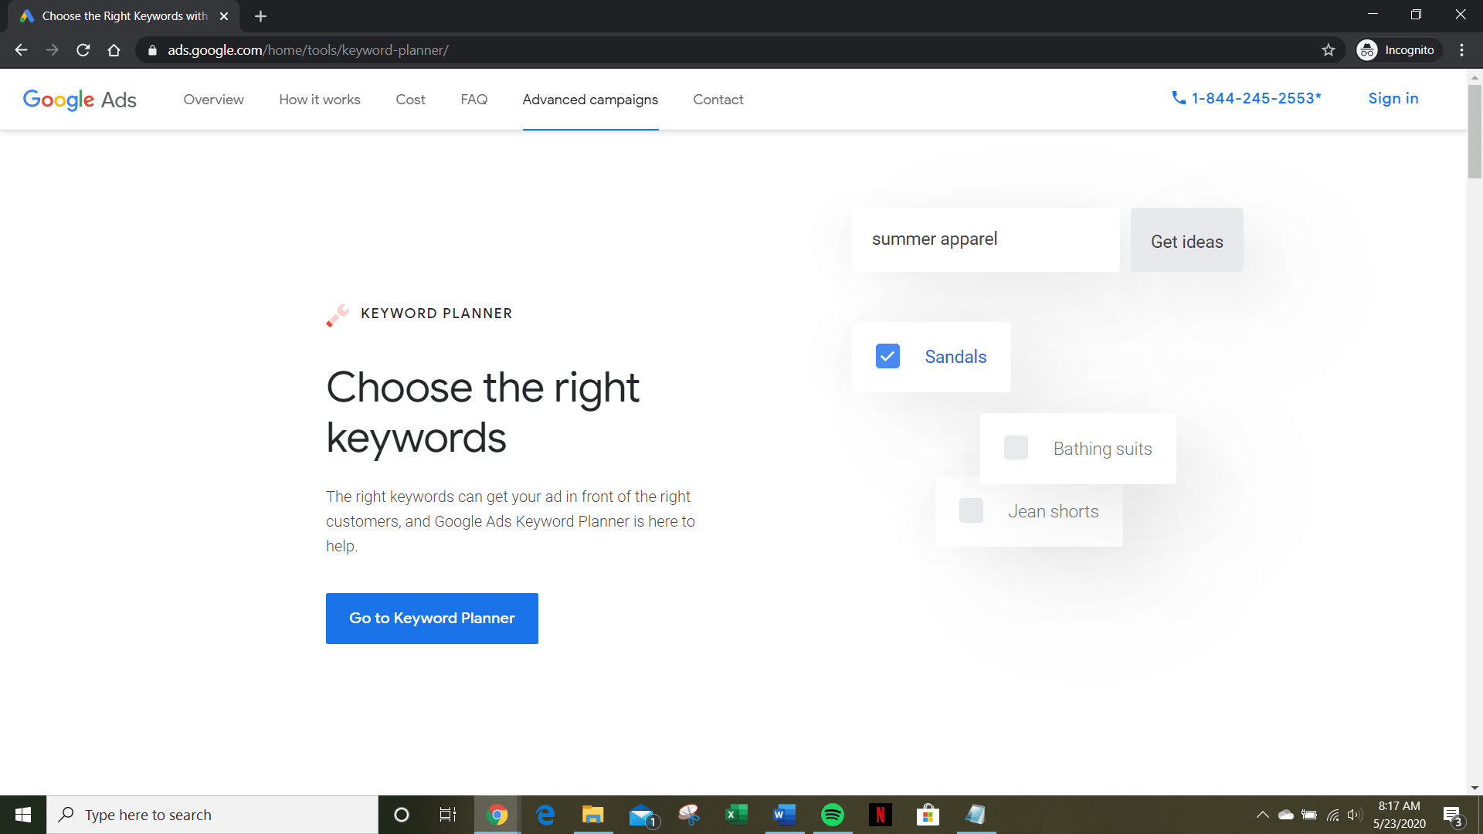Click the OneDrive cloud tray icon
The height and width of the screenshot is (834, 1483).
pos(1286,815)
